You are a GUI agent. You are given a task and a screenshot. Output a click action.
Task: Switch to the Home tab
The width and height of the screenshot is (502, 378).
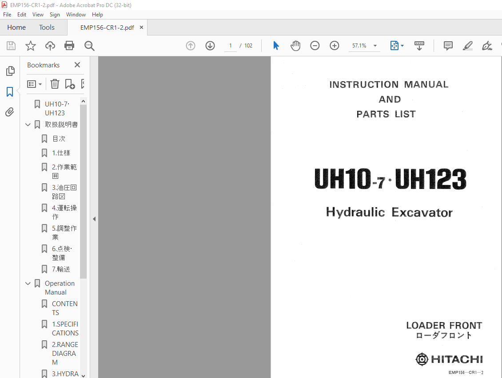coord(16,28)
